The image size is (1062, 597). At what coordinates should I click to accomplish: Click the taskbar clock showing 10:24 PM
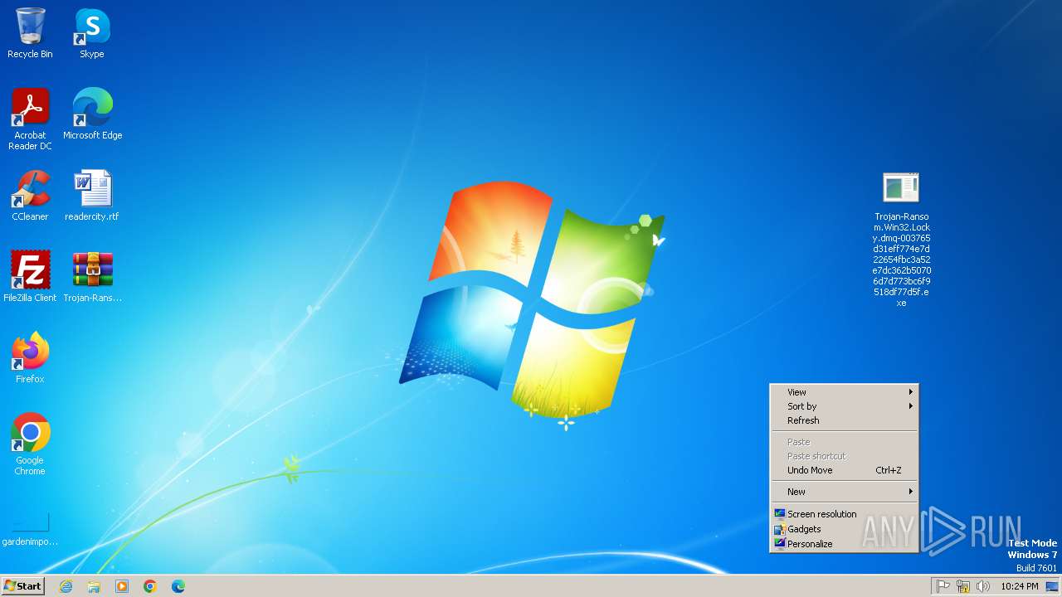pos(1020,586)
